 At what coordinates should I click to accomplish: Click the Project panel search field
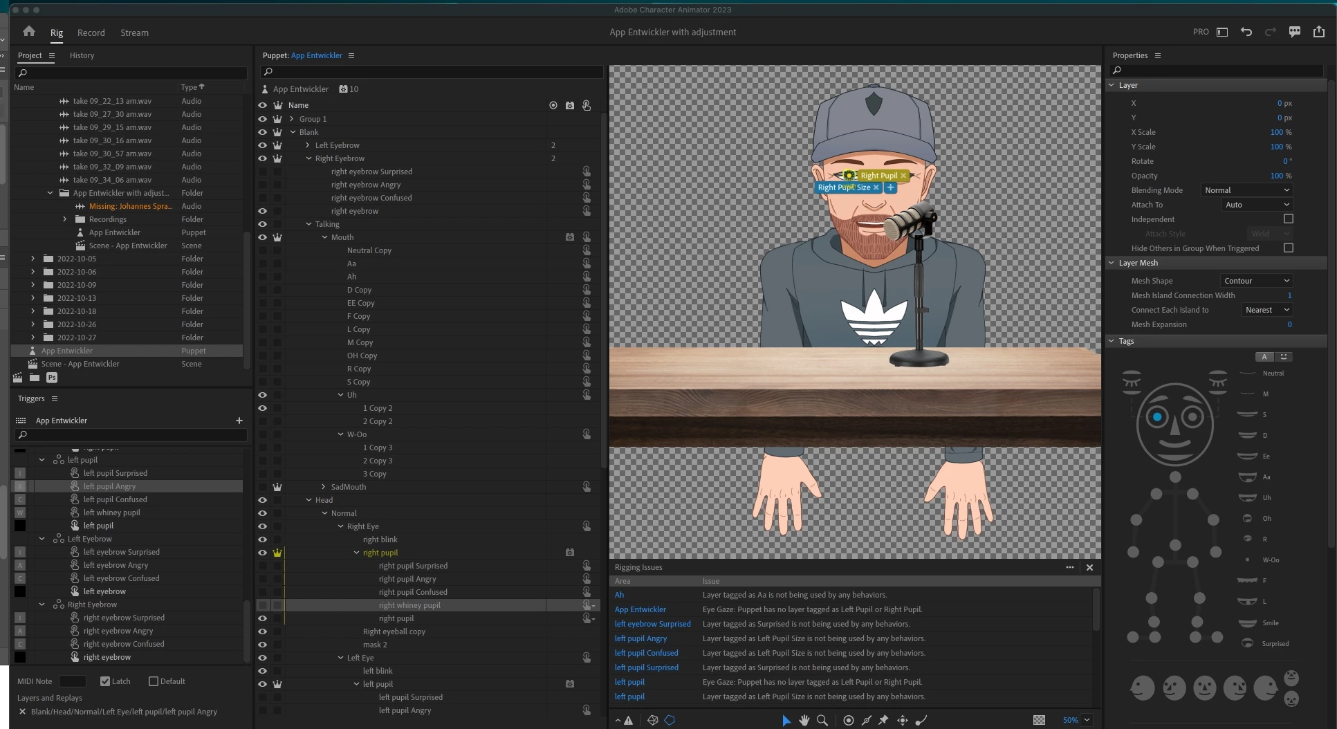point(131,73)
